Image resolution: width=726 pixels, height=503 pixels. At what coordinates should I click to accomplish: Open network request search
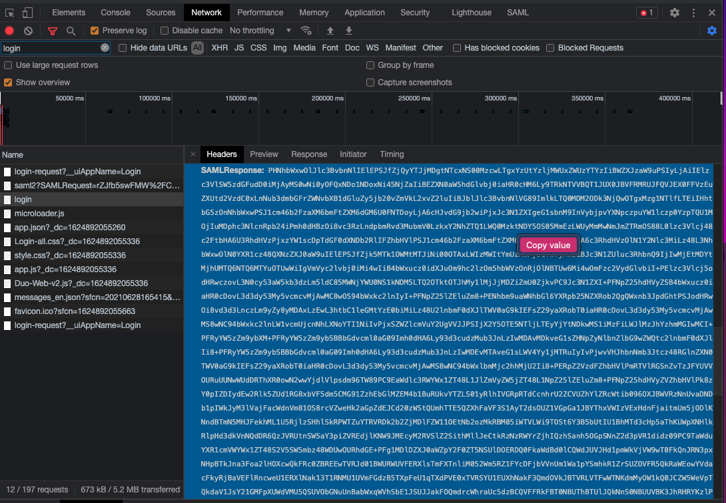click(70, 30)
